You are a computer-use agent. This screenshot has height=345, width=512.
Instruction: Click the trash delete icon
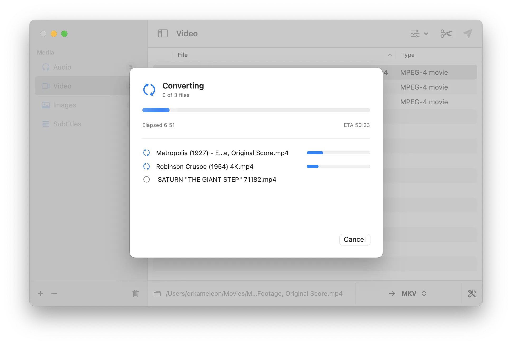(x=136, y=293)
